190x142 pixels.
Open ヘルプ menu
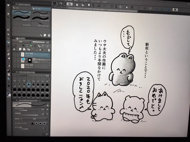(x=104, y=2)
